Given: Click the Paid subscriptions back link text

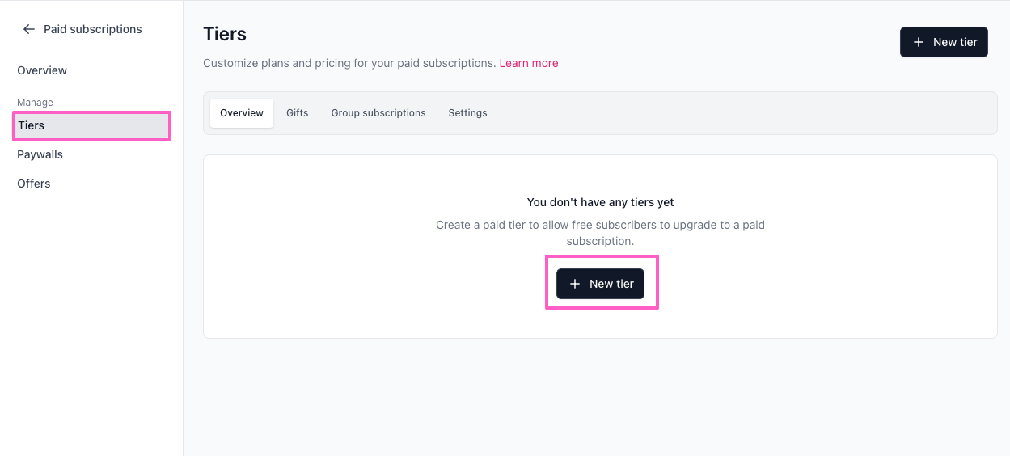Looking at the screenshot, I should (93, 29).
